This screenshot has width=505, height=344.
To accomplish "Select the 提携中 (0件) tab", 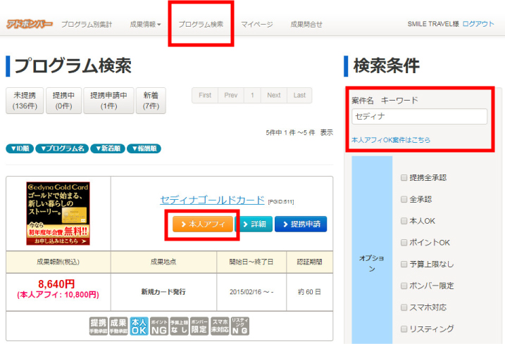I will 63,101.
